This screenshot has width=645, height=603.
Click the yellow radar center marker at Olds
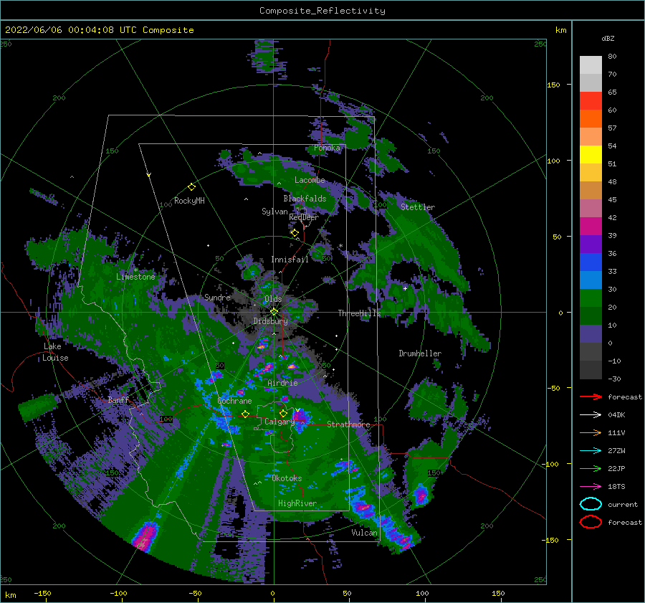[274, 312]
